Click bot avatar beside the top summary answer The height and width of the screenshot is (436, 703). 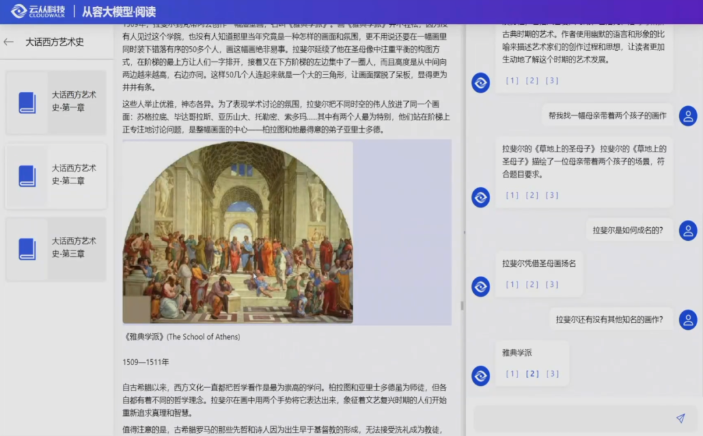click(x=480, y=83)
